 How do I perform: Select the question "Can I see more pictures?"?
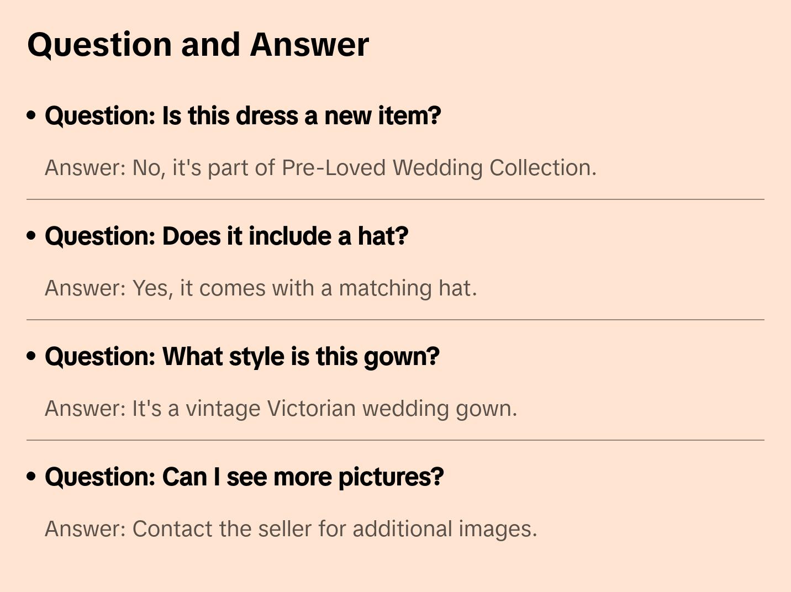coord(244,477)
